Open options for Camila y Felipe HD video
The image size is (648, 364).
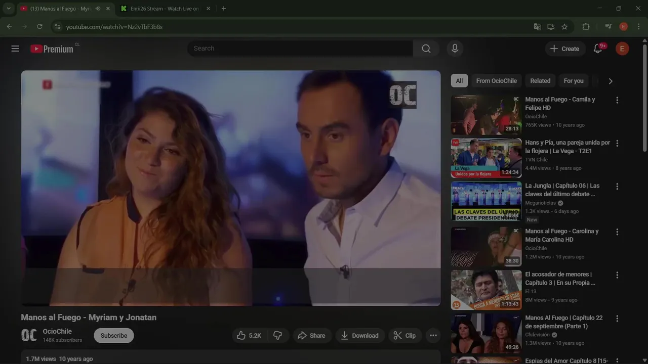point(617,100)
